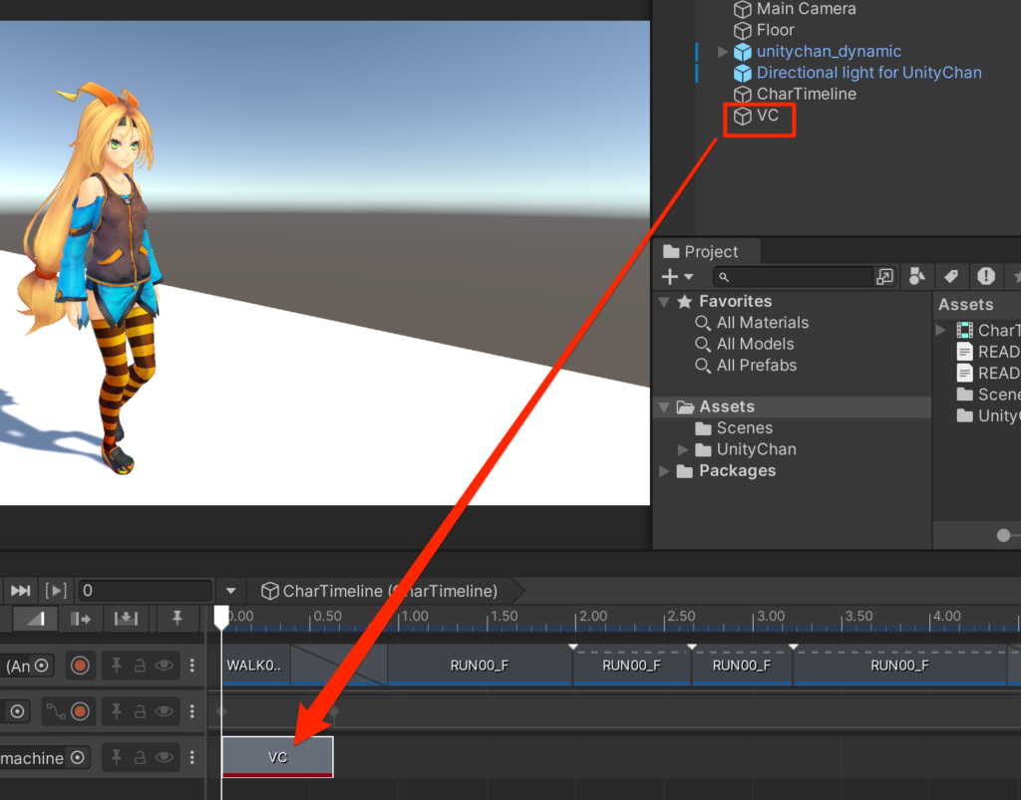Toggle recording on the second track

pyautogui.click(x=80, y=711)
